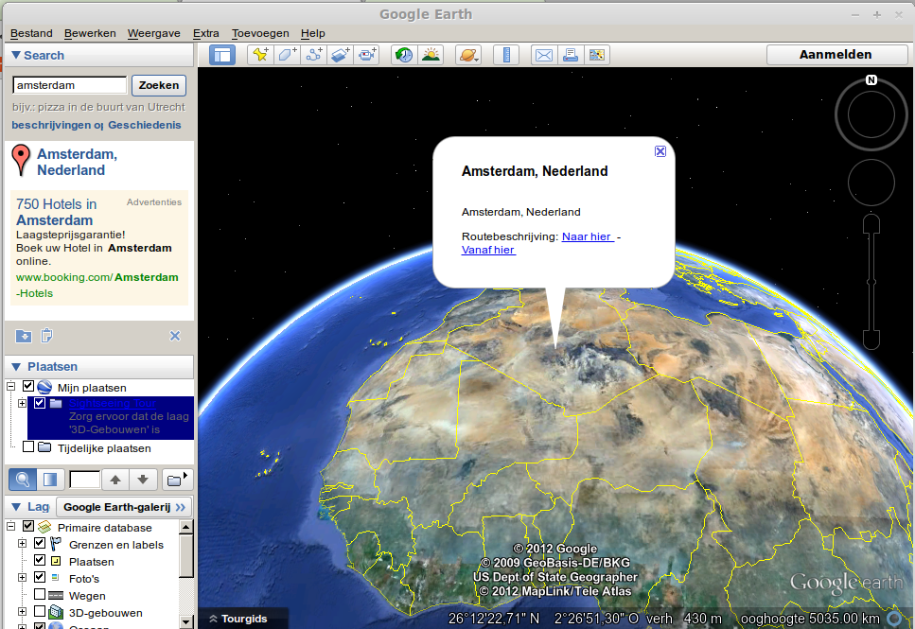Expand Sightseeing Tour tree node

[22, 403]
